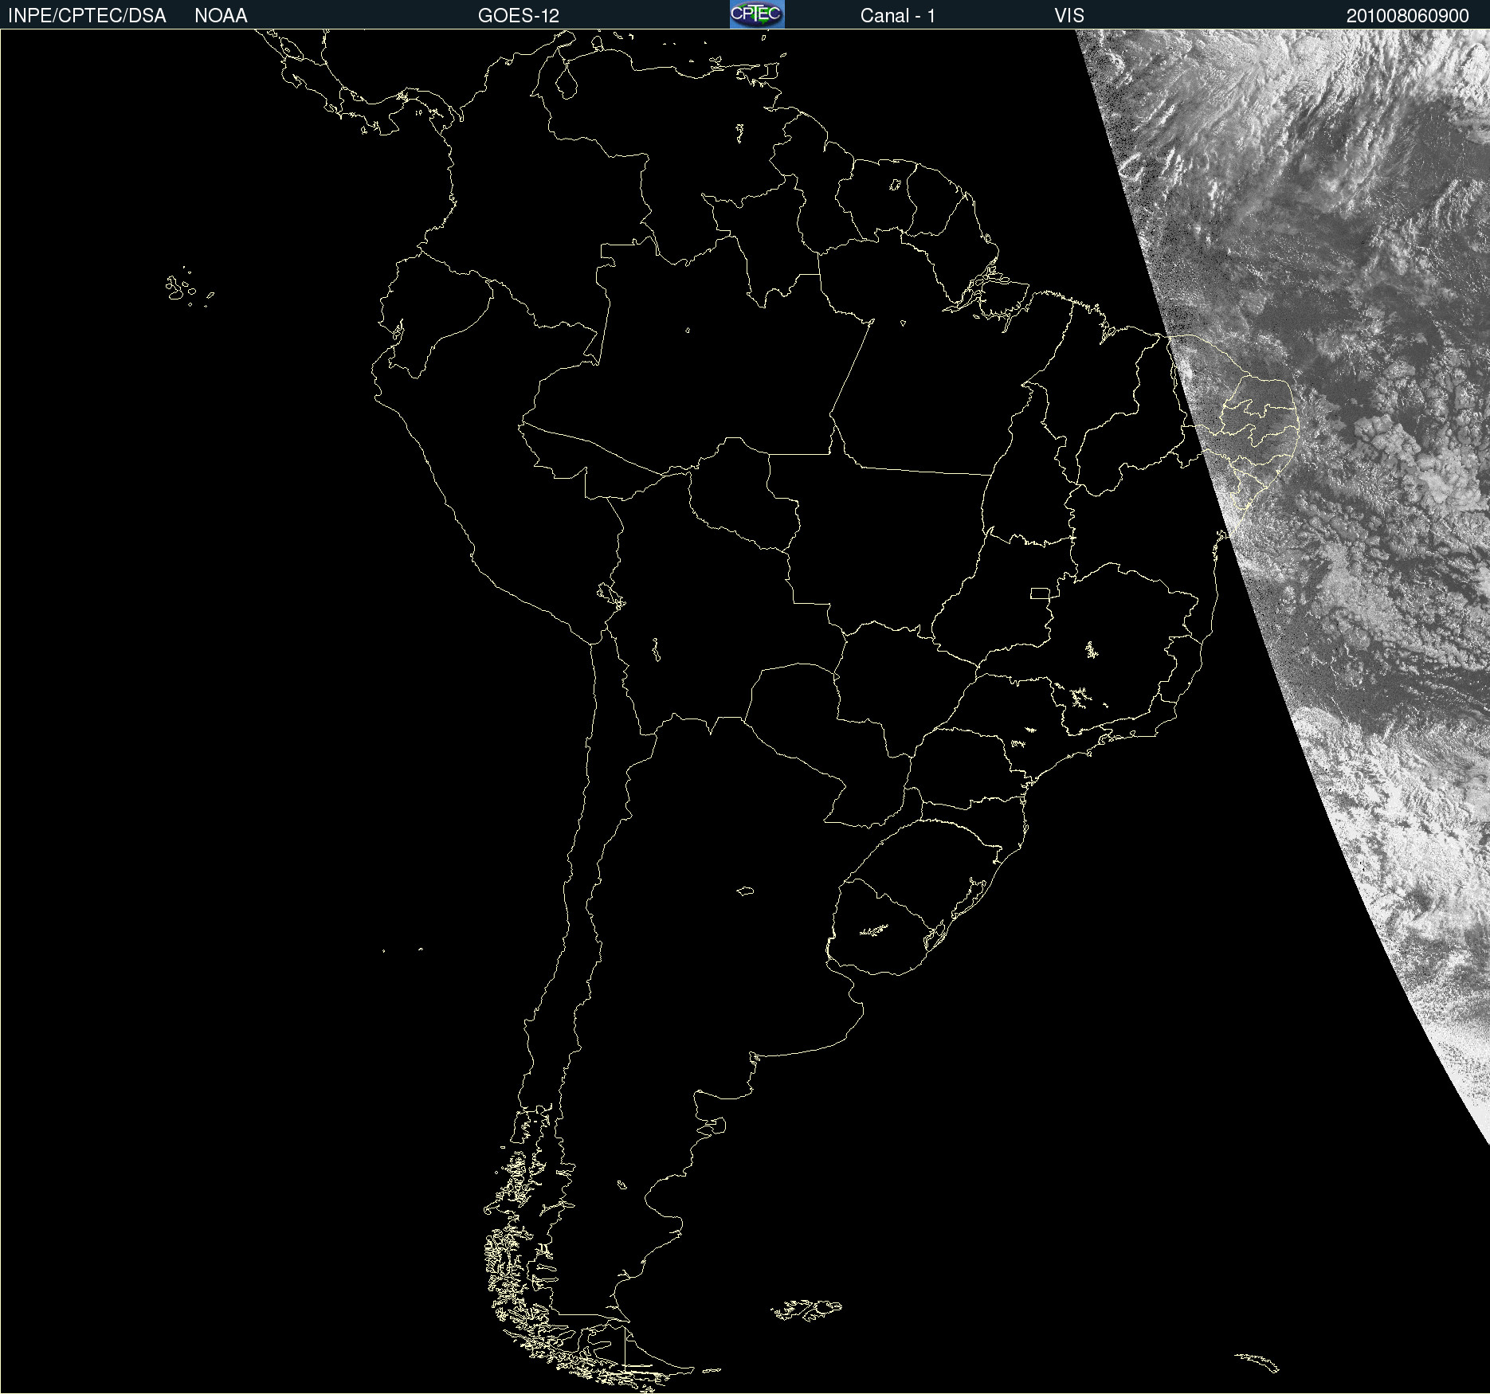Select the 201008060900 timestamp
Screen dimensions: 1490x1394
1408,16
